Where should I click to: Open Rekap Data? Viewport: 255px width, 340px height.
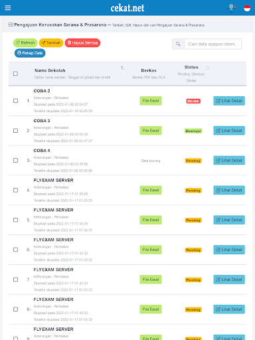pyautogui.click(x=30, y=53)
